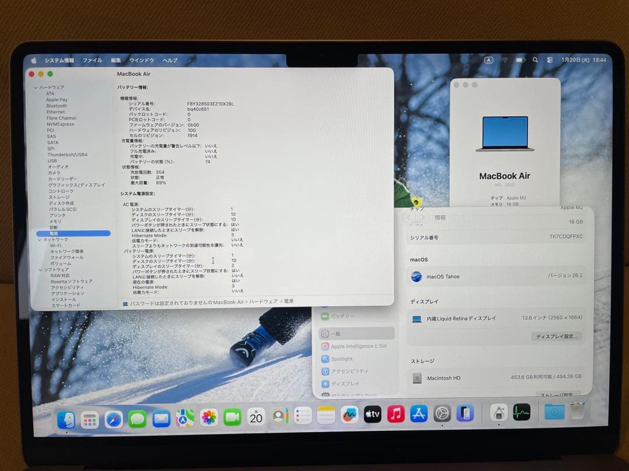Screen dimensions: 629x471
Task: Select Apple Intelligence と Siri in settings sidebar
Action: 356,346
